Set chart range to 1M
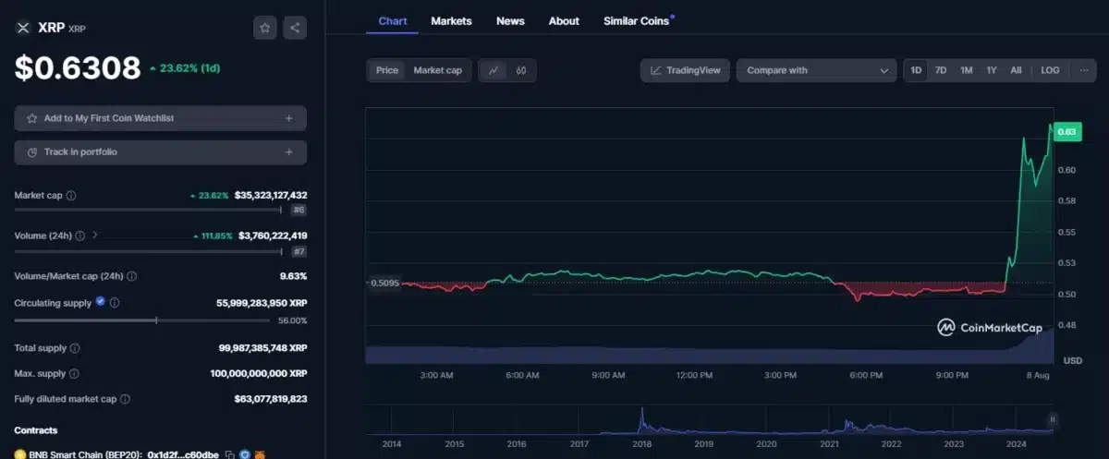 966,70
